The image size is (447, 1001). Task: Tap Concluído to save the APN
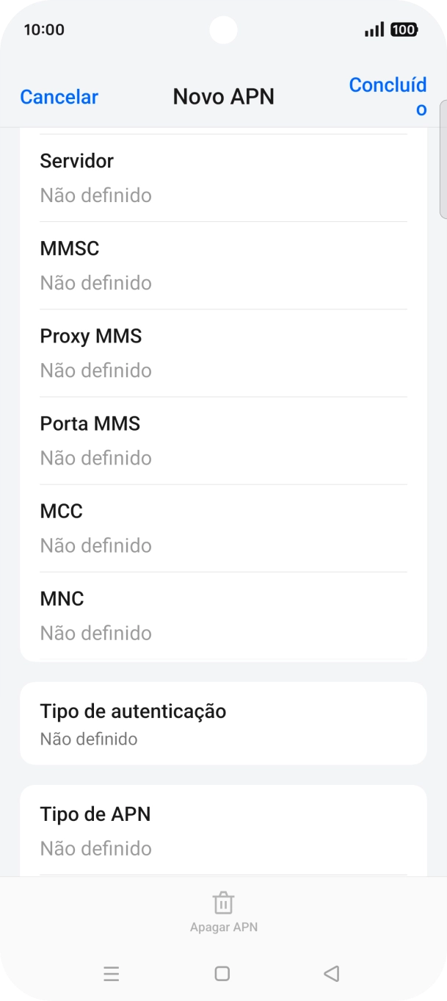click(388, 96)
